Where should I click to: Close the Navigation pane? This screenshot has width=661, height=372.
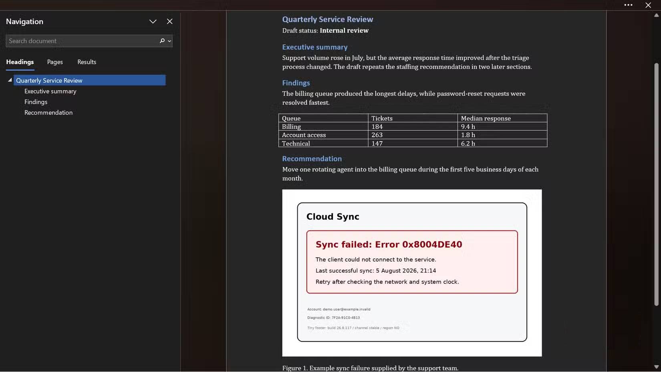[x=170, y=22]
